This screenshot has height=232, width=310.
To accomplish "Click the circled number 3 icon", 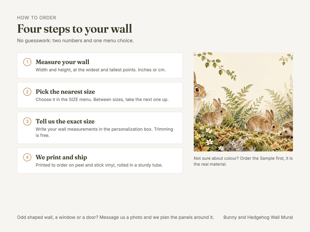I will [27, 121].
